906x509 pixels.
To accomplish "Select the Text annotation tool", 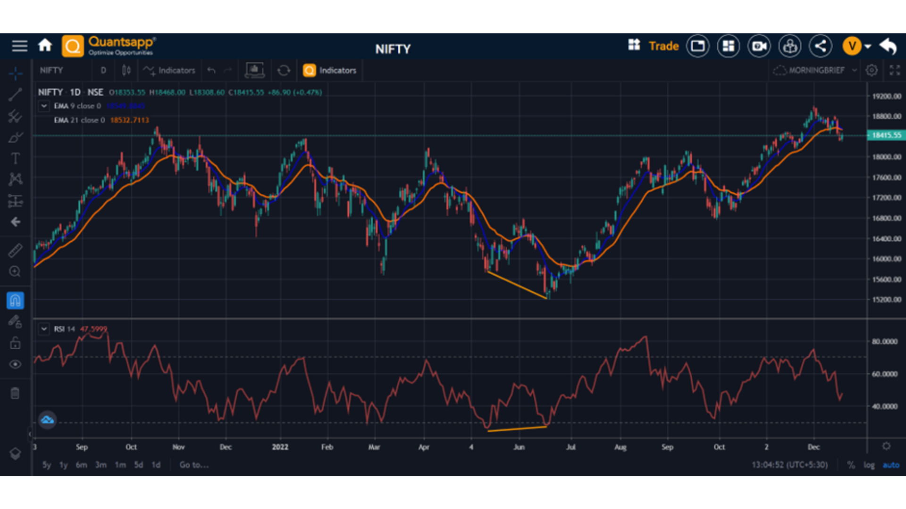I will [x=15, y=158].
